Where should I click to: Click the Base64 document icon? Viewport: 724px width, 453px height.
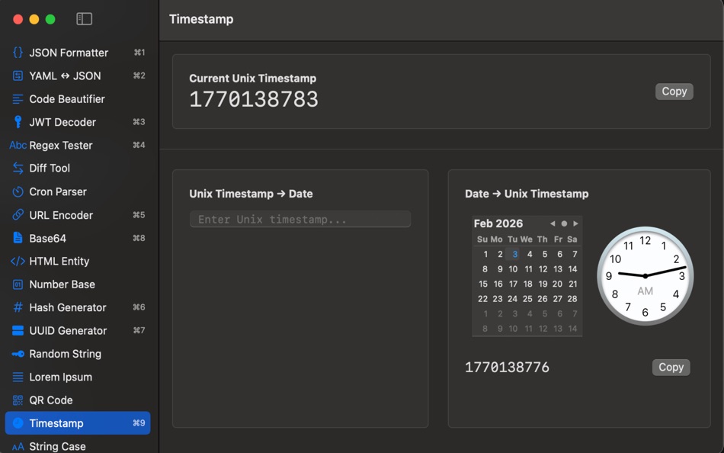[x=18, y=238]
